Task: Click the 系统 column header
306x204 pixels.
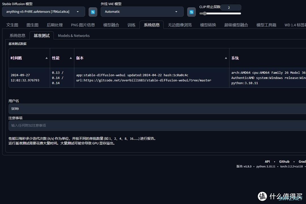Action: coord(267,58)
